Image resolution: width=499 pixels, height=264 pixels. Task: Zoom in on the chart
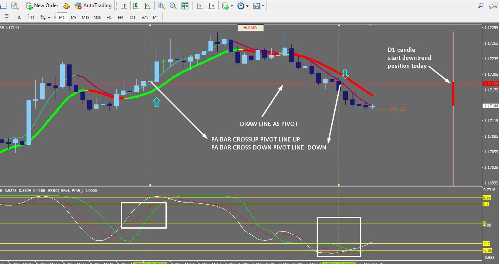click(161, 6)
